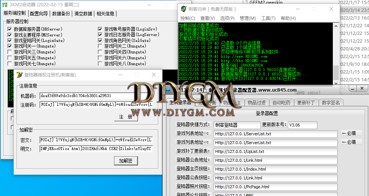Switch to 自动吃药 tab

[x=282, y=103]
